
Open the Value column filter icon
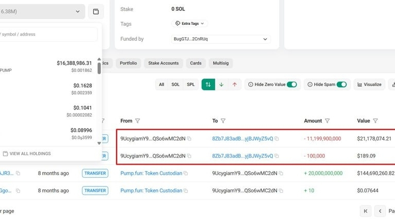tap(375, 121)
